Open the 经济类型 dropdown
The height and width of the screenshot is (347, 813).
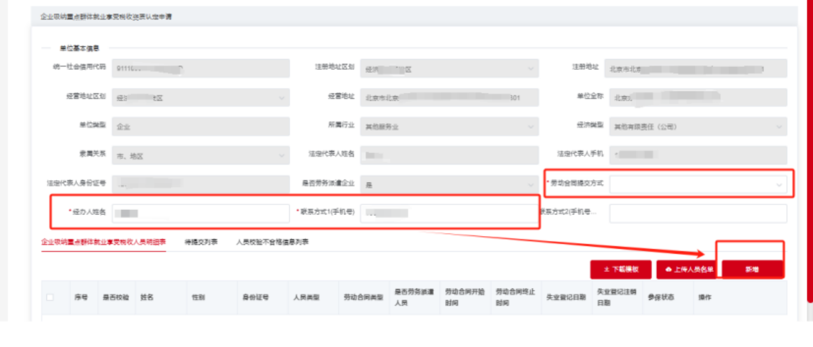tap(697, 126)
